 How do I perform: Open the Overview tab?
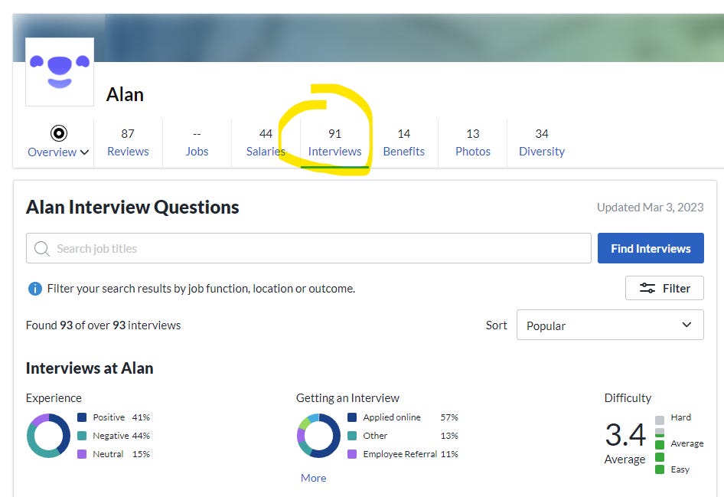pyautogui.click(x=59, y=142)
